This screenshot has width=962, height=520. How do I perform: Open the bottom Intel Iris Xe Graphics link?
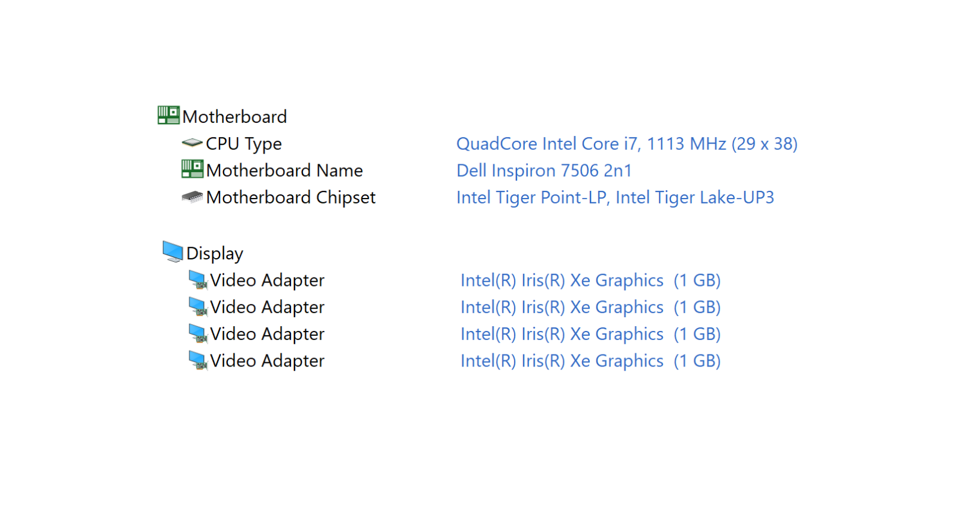tap(590, 361)
